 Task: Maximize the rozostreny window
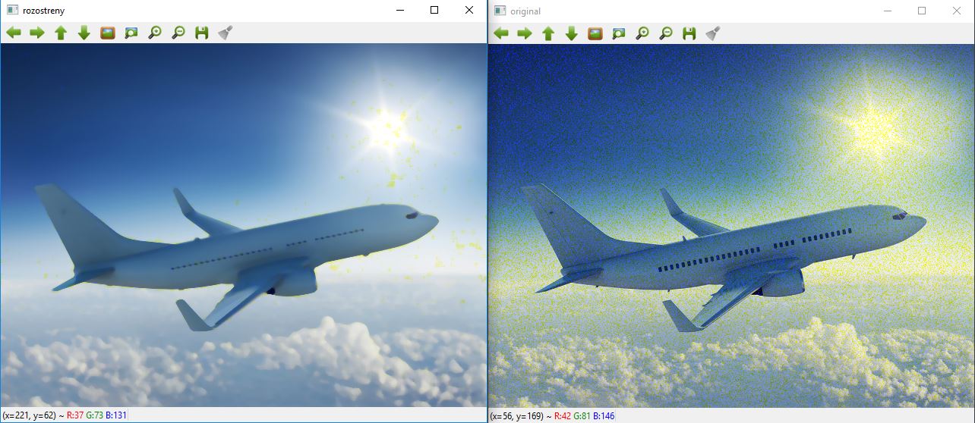434,11
